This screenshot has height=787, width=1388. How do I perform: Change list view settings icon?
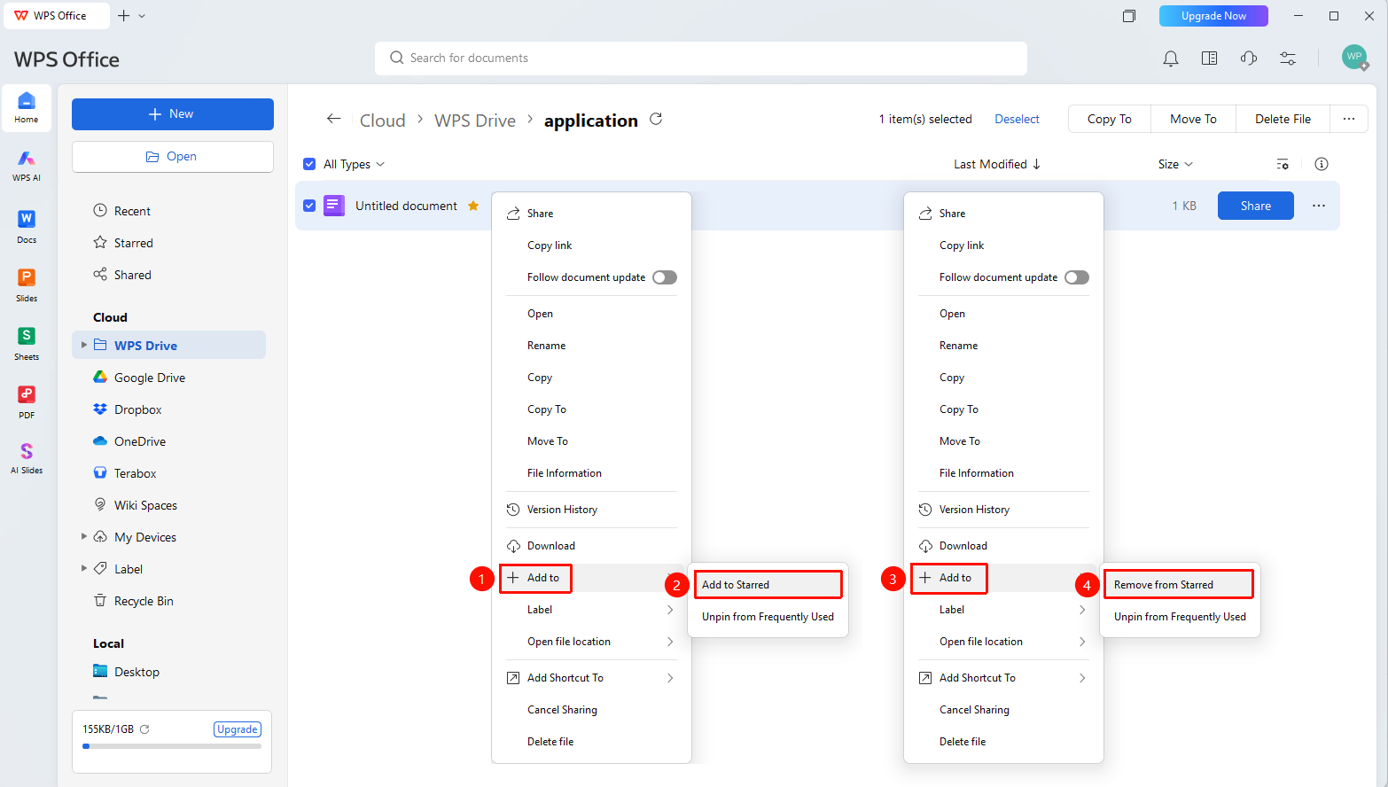1283,164
